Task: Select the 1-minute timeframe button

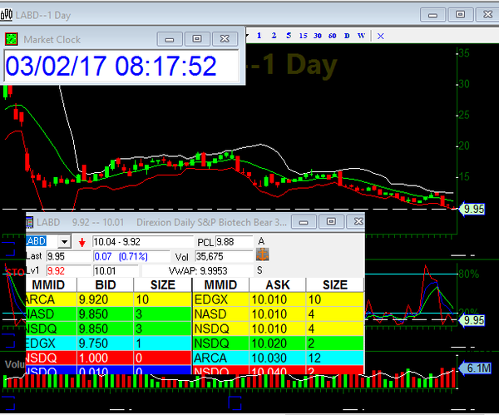Action: tap(259, 36)
